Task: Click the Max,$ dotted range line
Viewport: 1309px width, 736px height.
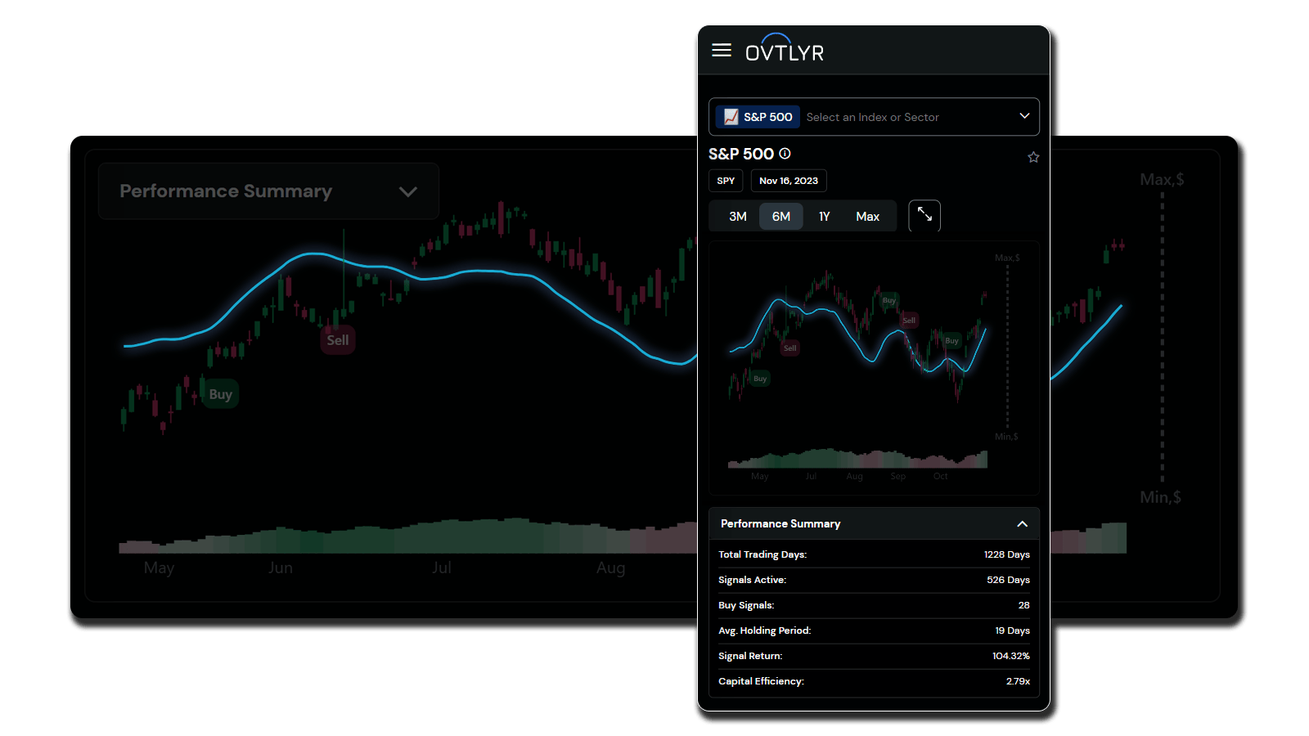Action: click(x=1162, y=327)
